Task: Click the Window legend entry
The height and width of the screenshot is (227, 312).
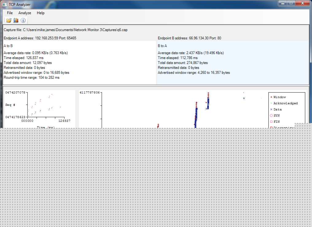Action: 278,97
